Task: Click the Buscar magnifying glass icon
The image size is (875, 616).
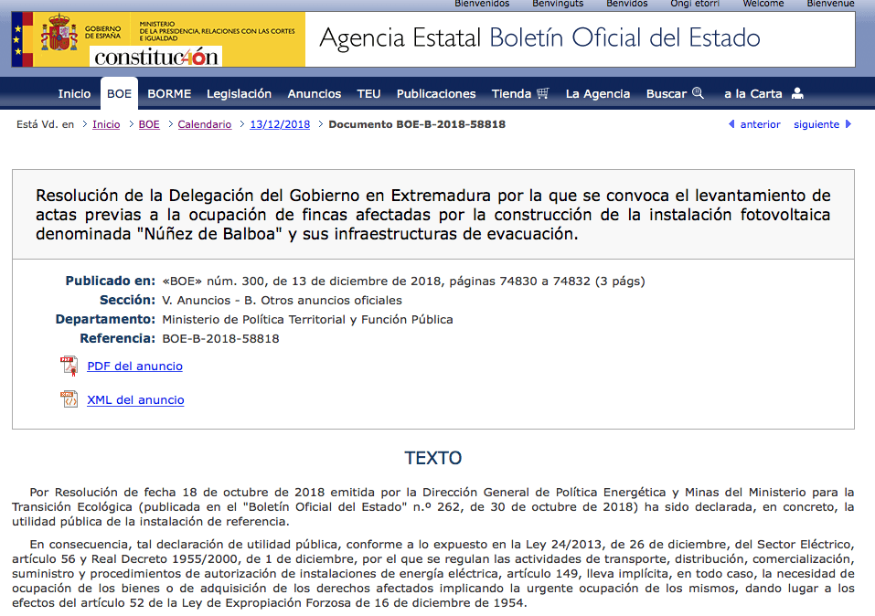Action: [699, 93]
